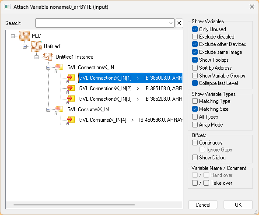Click the GVL.ConnectionsX_IN[2] input variable icon
Image resolution: width=259 pixels, height=215 pixels.
(x=71, y=88)
